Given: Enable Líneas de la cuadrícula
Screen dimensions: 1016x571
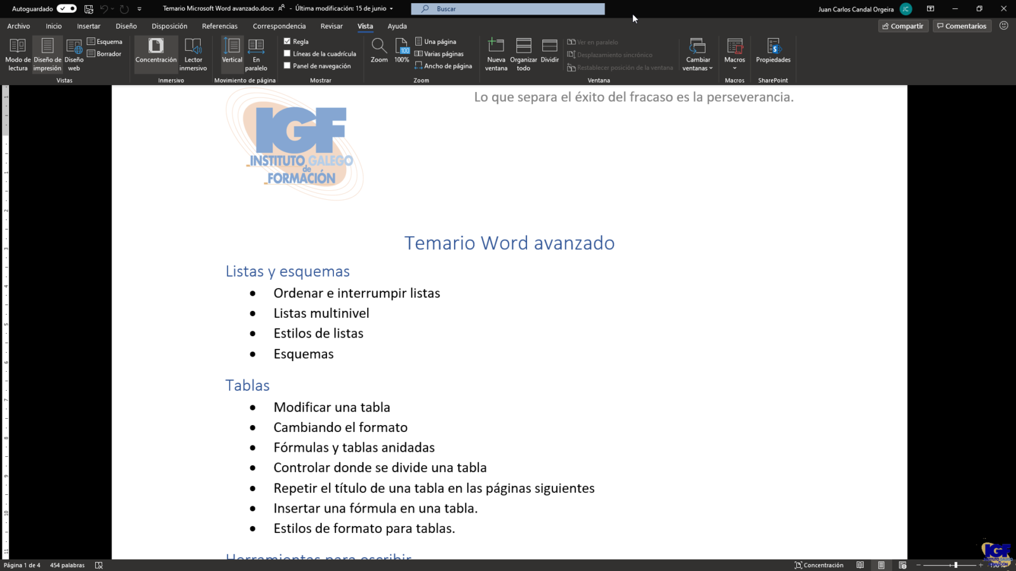Looking at the screenshot, I should pyautogui.click(x=288, y=54).
